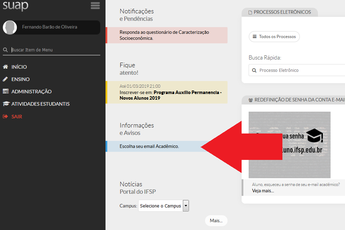Open the ENSINO menu
Image resolution: width=345 pixels, height=230 pixels.
click(x=20, y=79)
